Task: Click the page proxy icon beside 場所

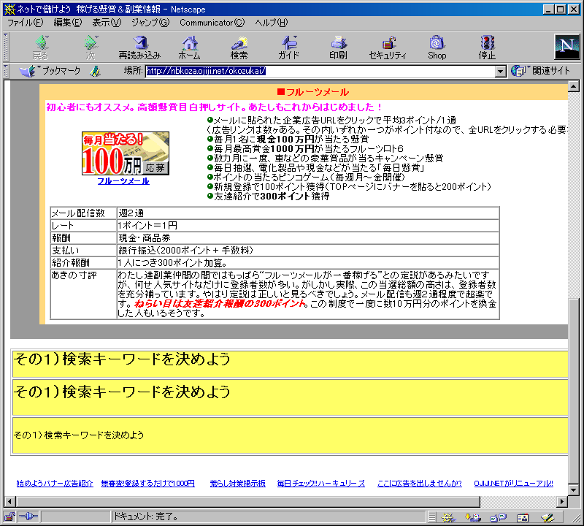Action: point(96,71)
